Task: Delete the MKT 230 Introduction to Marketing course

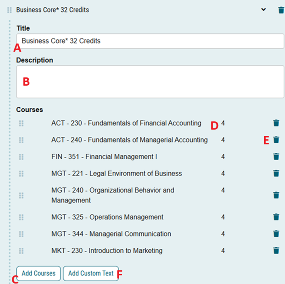Action: click(x=276, y=251)
